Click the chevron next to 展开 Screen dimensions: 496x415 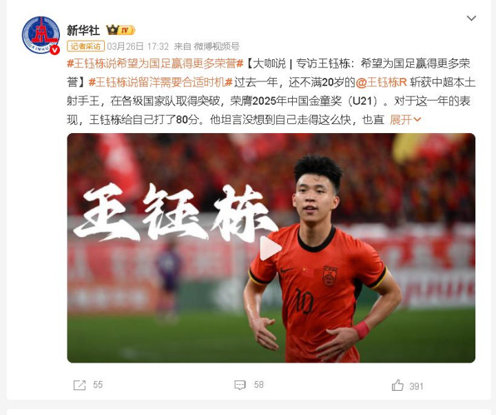[x=417, y=120]
